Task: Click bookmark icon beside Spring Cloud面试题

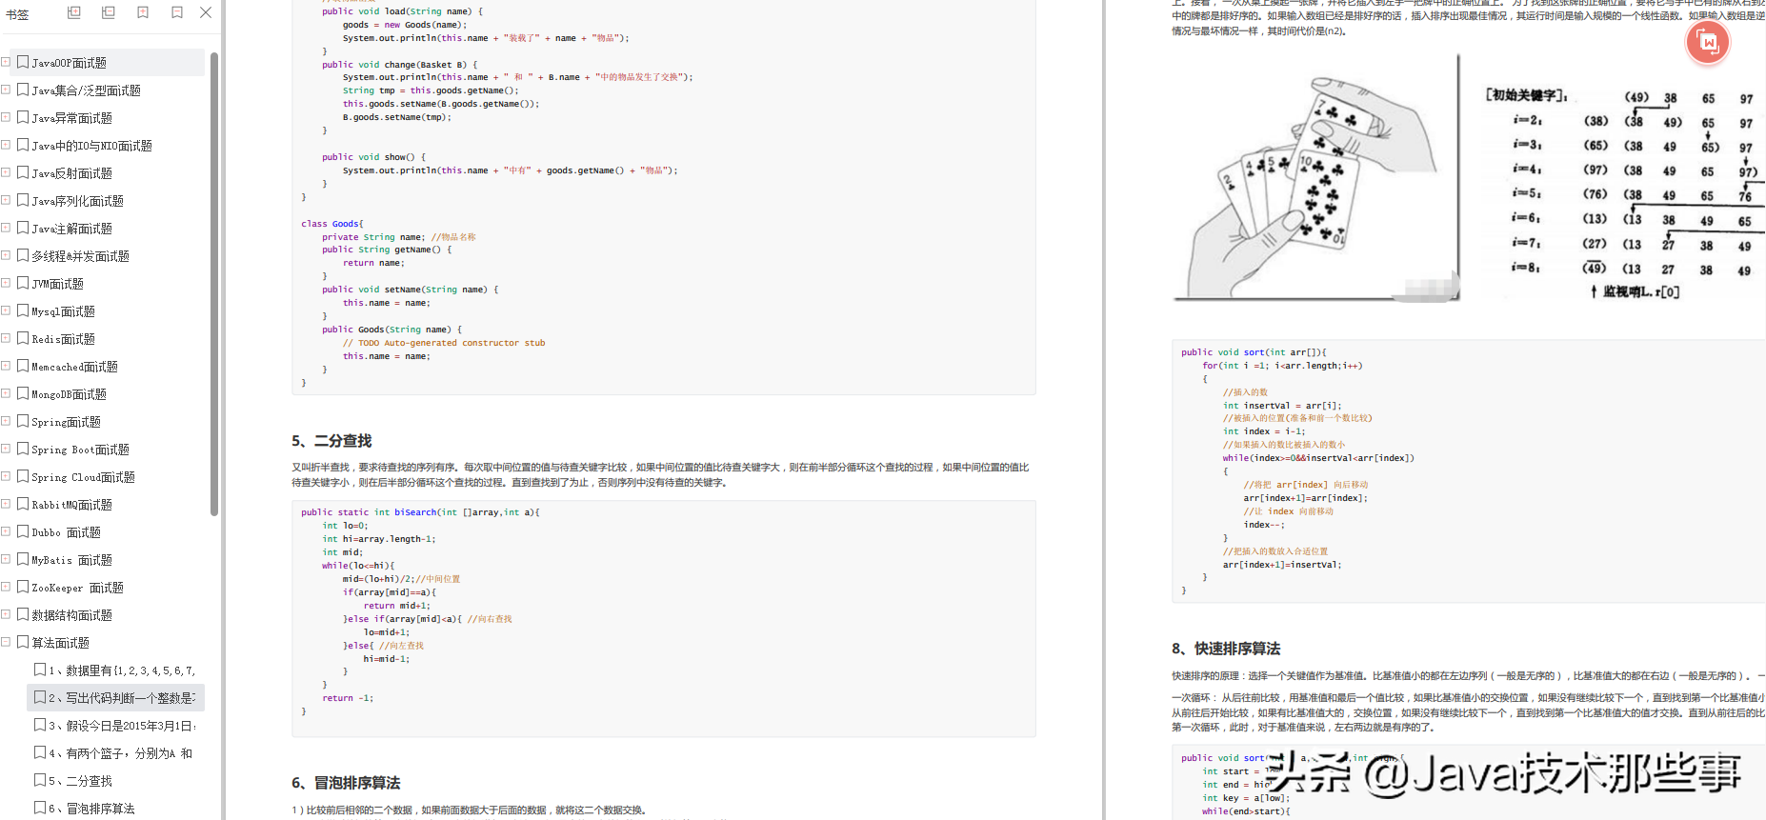Action: [x=23, y=476]
